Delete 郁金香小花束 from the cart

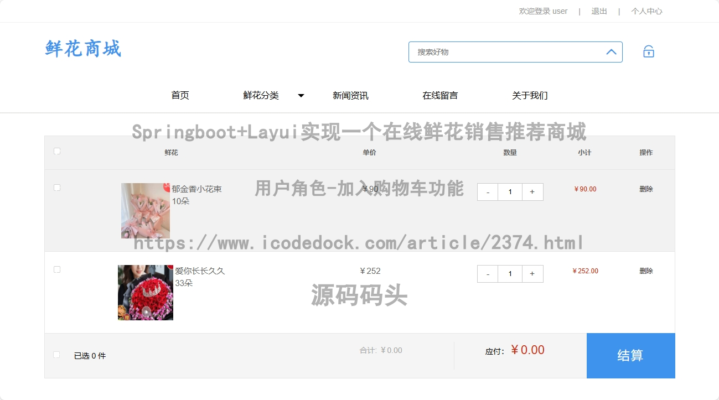[x=646, y=189]
